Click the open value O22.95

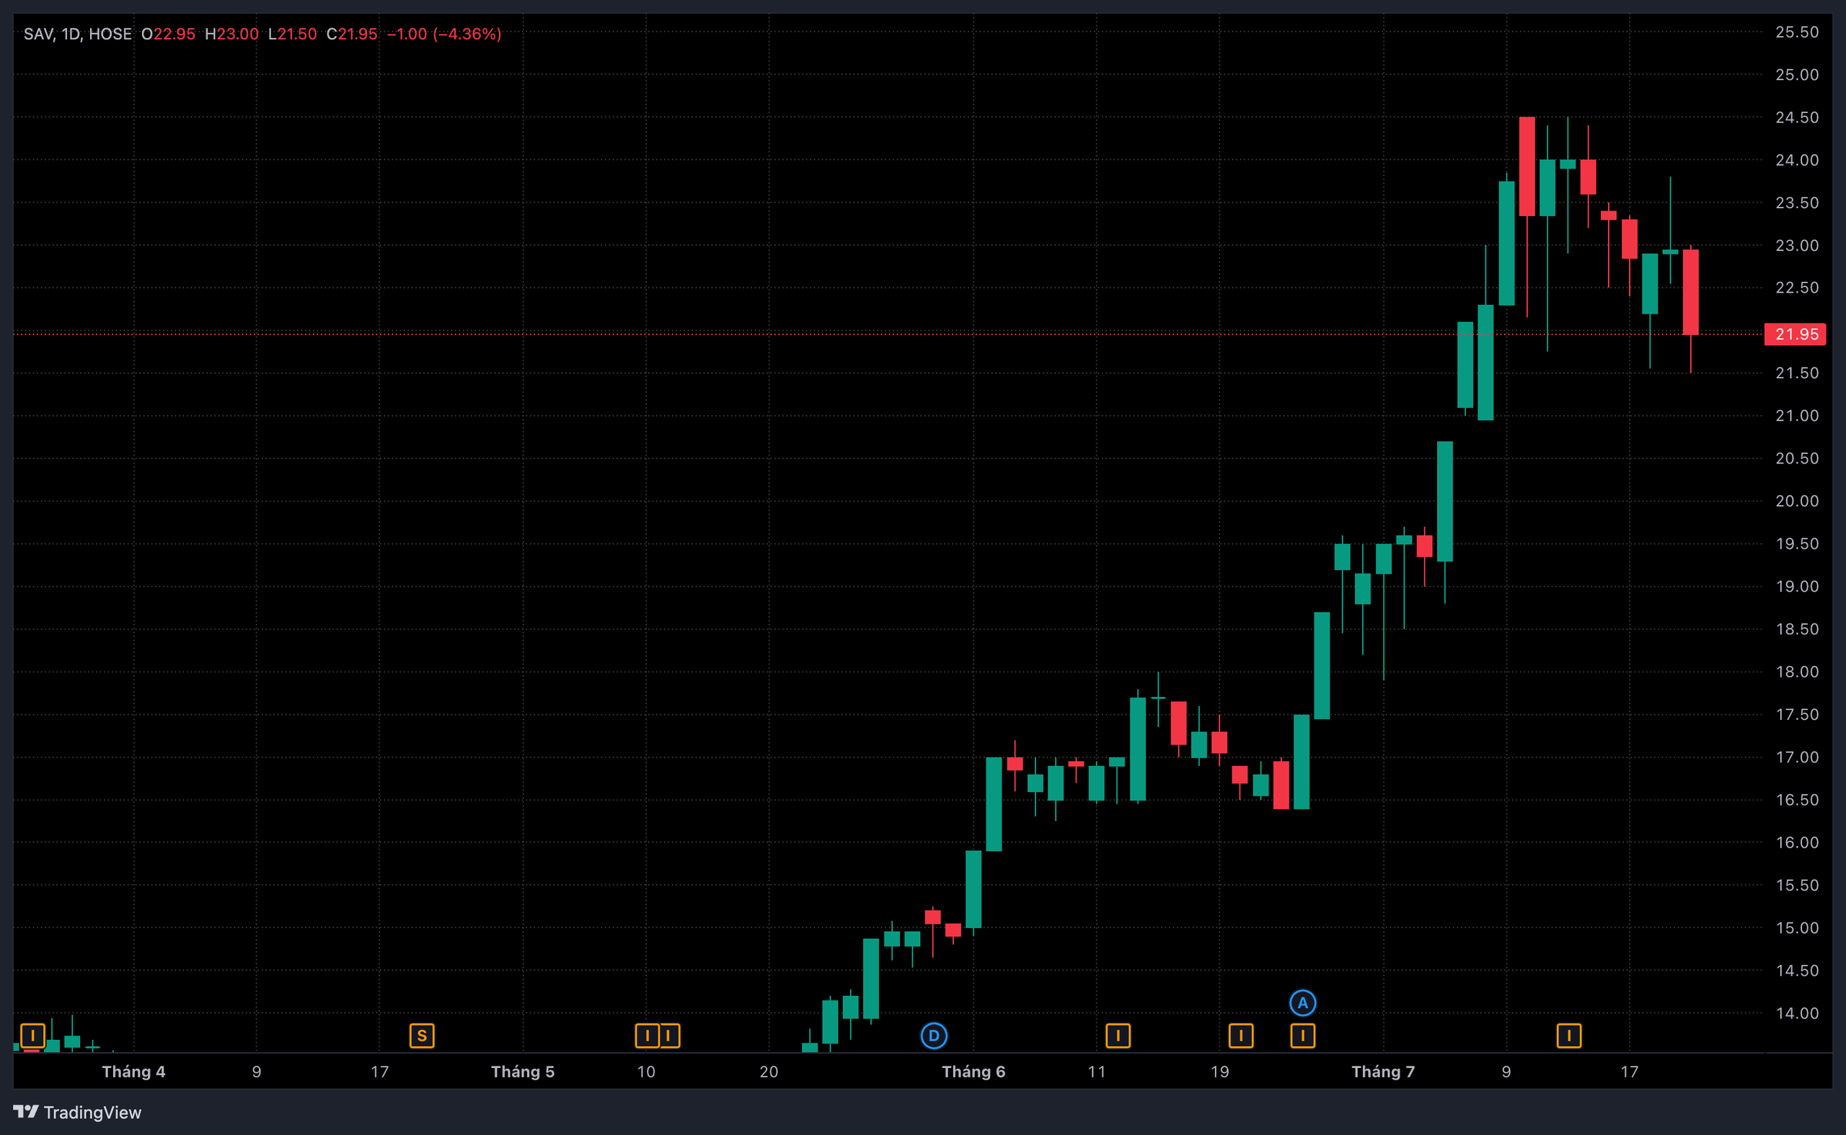click(168, 34)
